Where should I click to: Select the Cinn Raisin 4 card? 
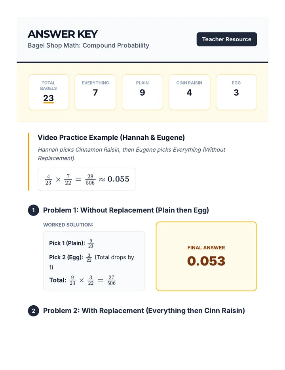189,92
